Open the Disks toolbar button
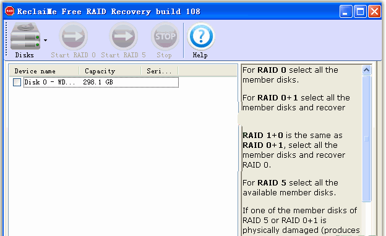 [25, 40]
